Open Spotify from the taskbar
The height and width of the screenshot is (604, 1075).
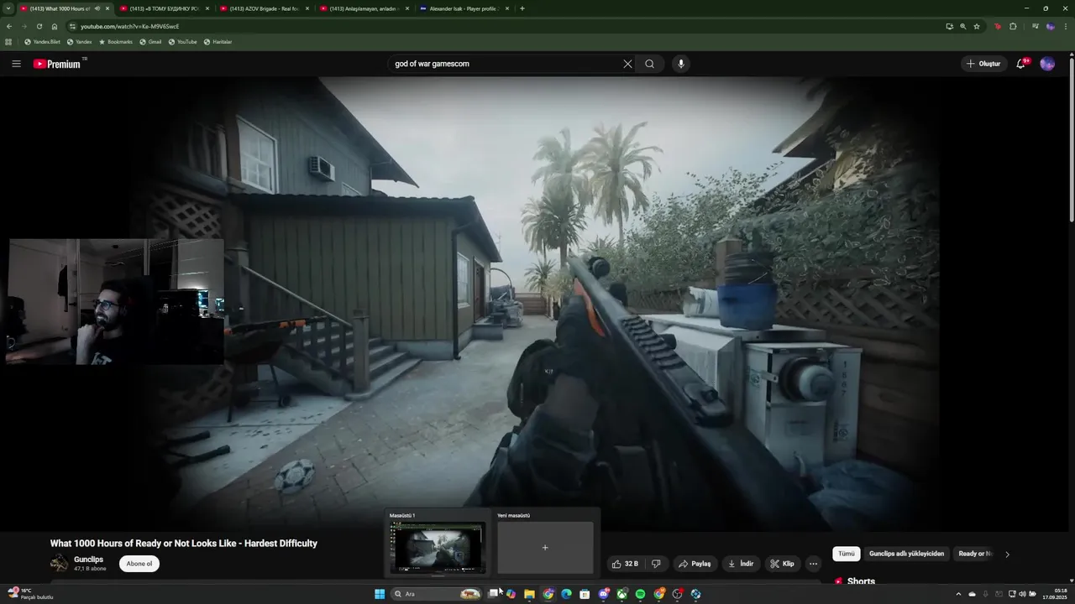[x=640, y=594]
